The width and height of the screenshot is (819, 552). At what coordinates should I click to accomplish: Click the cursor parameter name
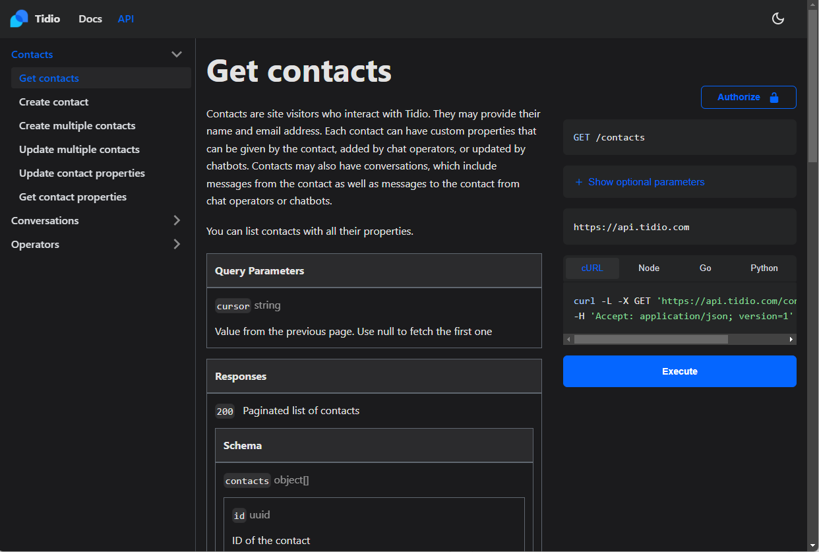tap(233, 306)
